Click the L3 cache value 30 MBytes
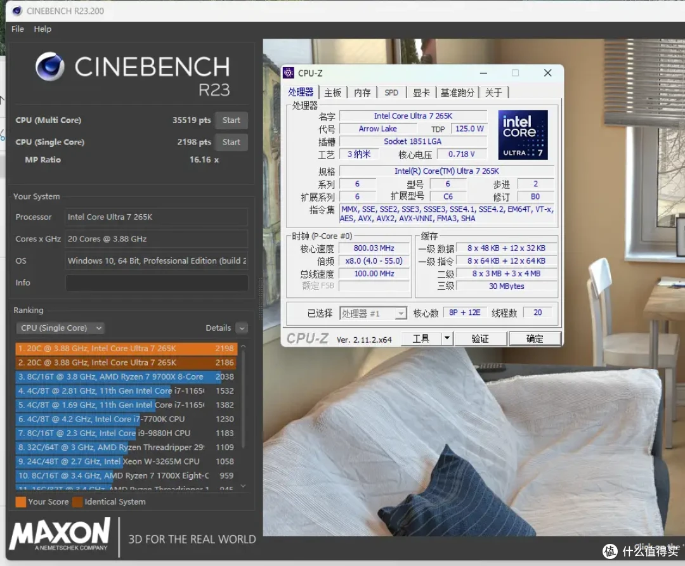This screenshot has width=685, height=566. point(506,286)
